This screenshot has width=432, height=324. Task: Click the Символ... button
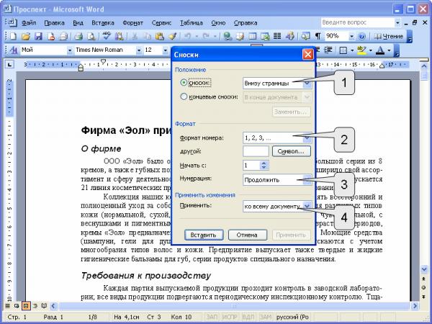[291, 151]
